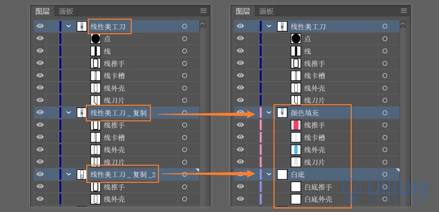Click the 线 thumbnail in left panel
Viewport: 439px width, 212px height.
[x=95, y=51]
